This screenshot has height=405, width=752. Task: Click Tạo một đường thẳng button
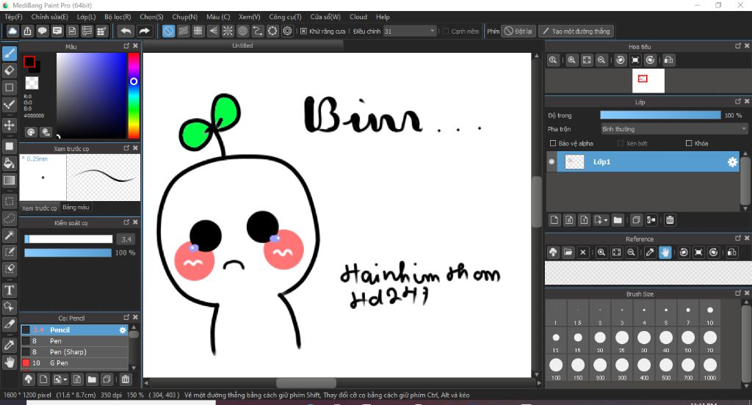pos(576,31)
